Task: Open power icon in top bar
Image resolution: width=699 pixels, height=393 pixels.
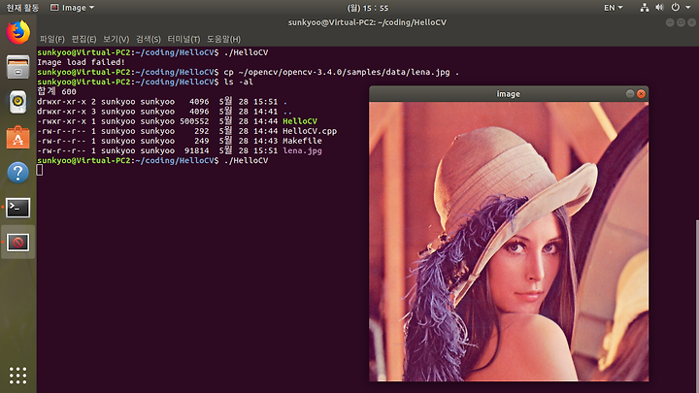Action: click(676, 8)
